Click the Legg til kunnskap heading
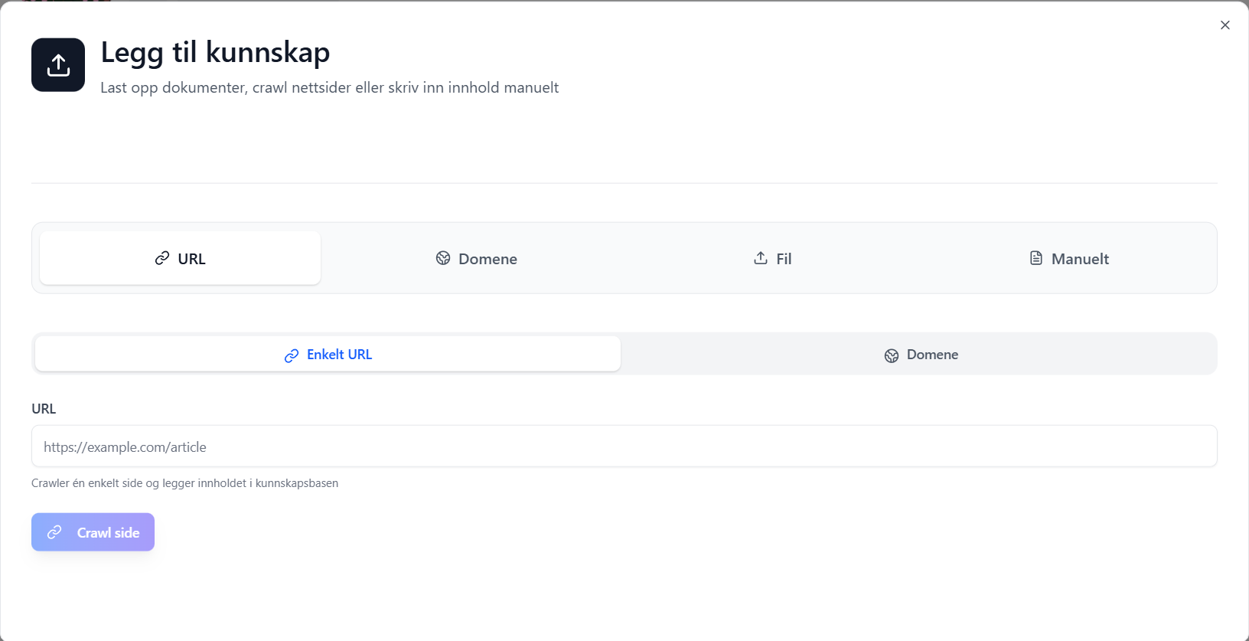This screenshot has width=1249, height=641. click(x=215, y=52)
